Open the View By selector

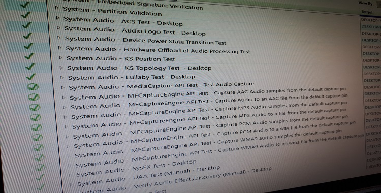(378, 4)
